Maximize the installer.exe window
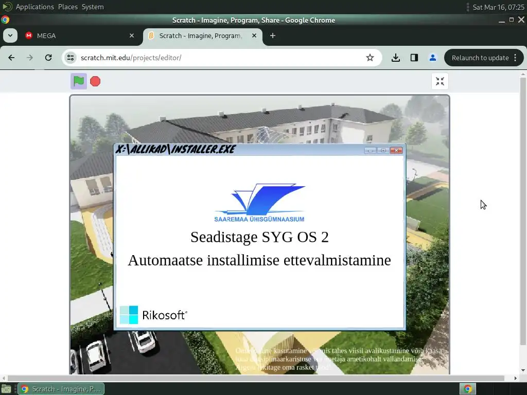The image size is (527, 395). coord(383,150)
